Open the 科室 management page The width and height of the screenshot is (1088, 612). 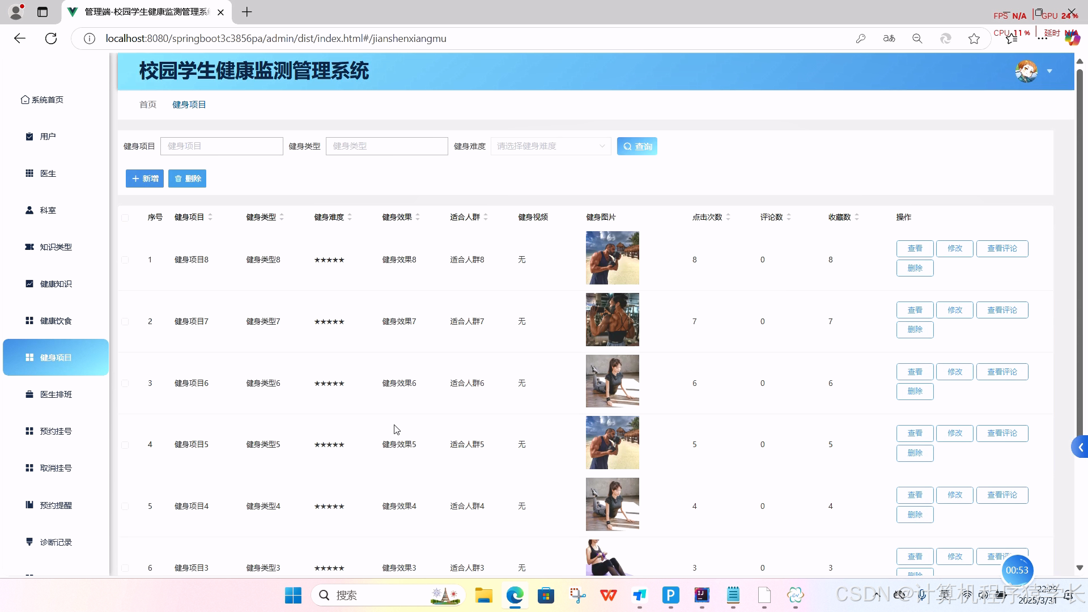[48, 210]
